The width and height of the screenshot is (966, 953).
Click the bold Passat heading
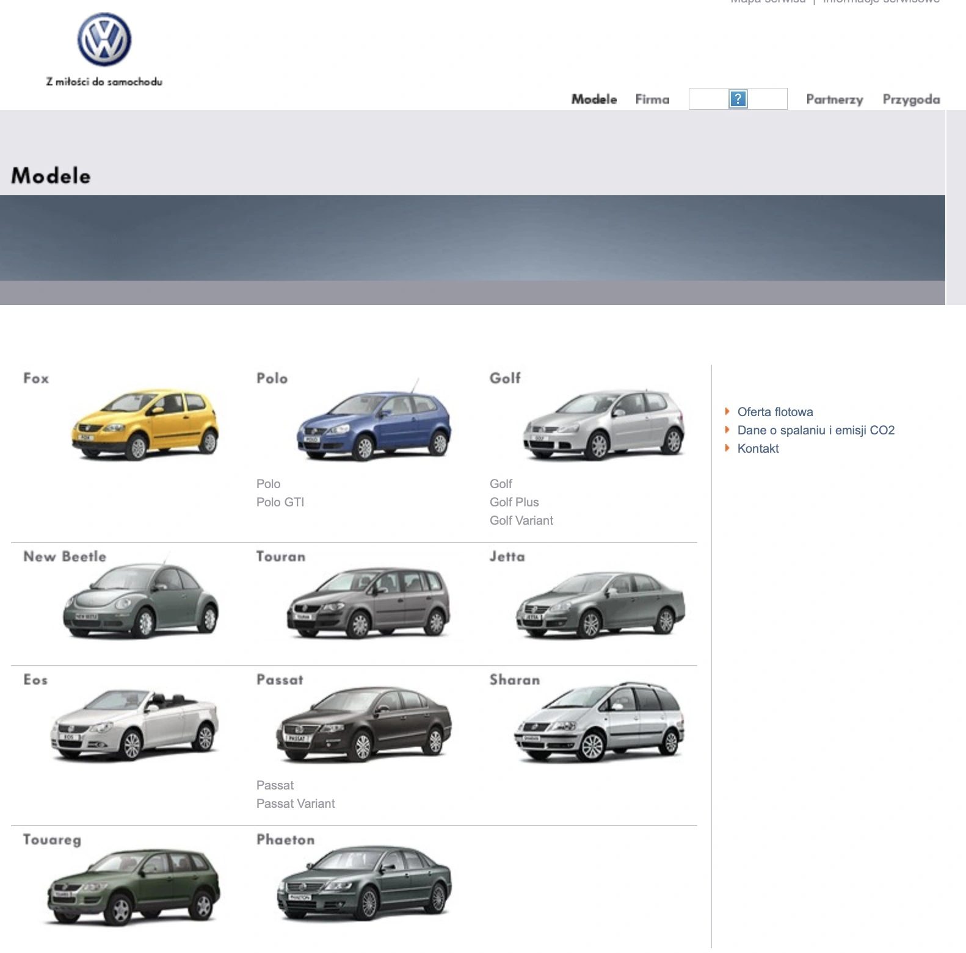pos(280,680)
